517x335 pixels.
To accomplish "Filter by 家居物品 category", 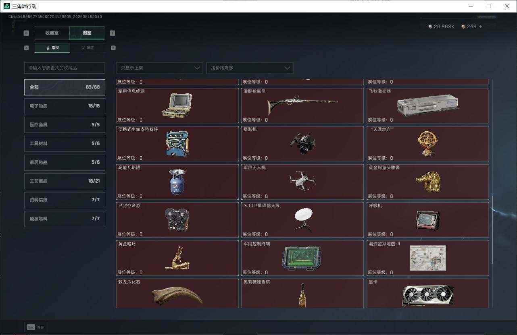I will tap(65, 162).
